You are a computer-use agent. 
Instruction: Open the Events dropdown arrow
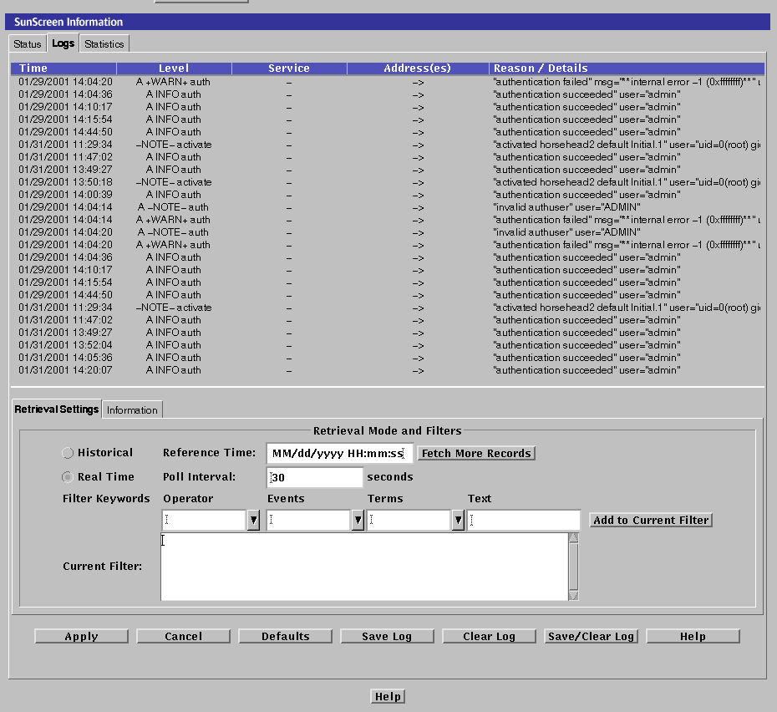coord(358,520)
